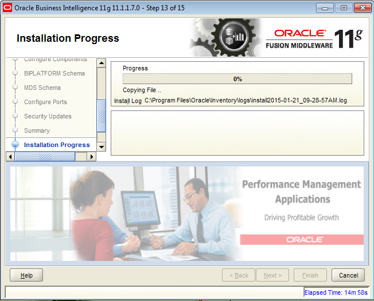This screenshot has width=374, height=301.
Task: Click the Driving Profitable Growth text
Action: pyautogui.click(x=302, y=217)
